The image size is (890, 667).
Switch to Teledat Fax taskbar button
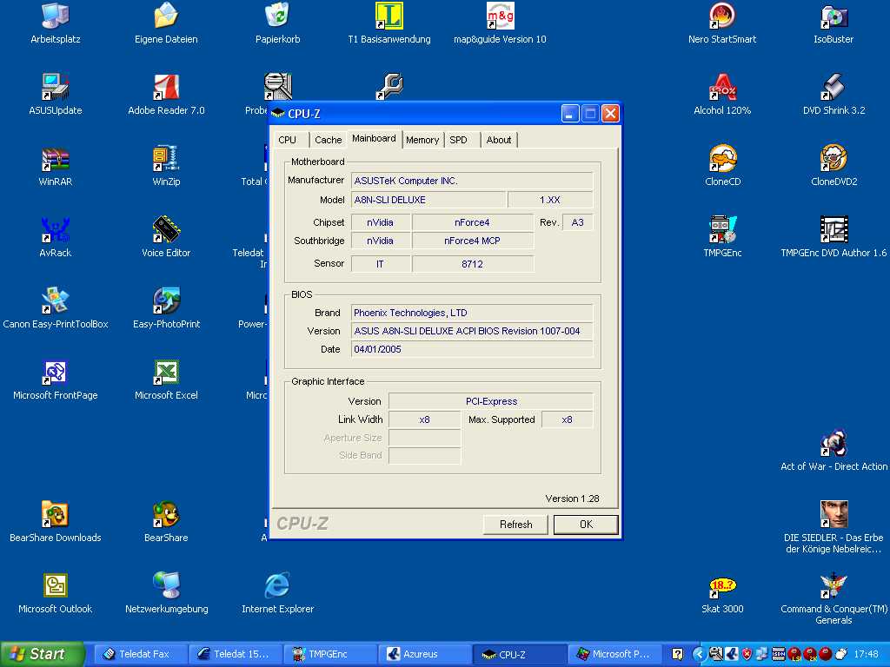tap(139, 654)
